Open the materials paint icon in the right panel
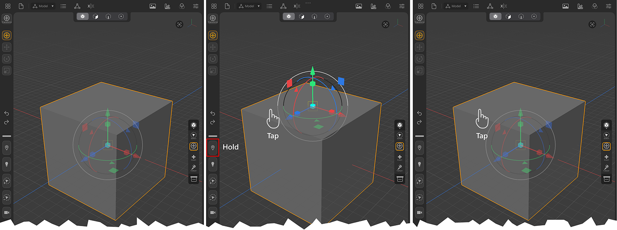 580,6
